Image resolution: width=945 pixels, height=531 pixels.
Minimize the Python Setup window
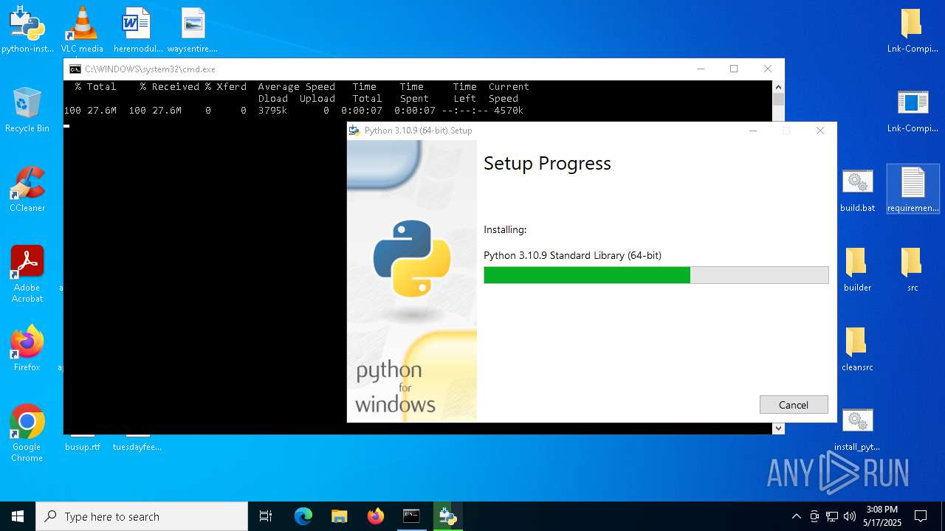tap(753, 131)
